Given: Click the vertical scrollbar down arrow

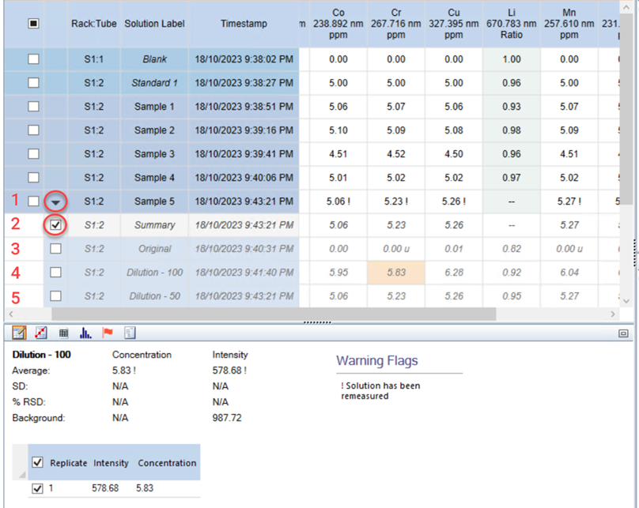Looking at the screenshot, I should tap(626, 301).
